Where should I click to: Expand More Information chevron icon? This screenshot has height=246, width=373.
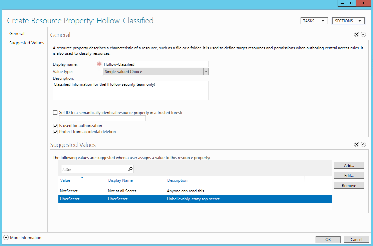coord(6,238)
